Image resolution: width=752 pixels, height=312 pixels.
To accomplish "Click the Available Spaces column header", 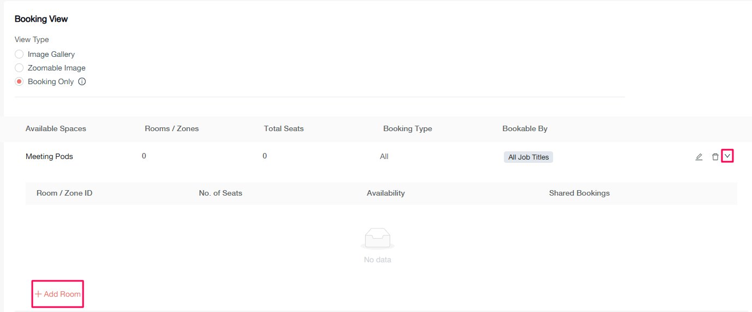I will 56,129.
